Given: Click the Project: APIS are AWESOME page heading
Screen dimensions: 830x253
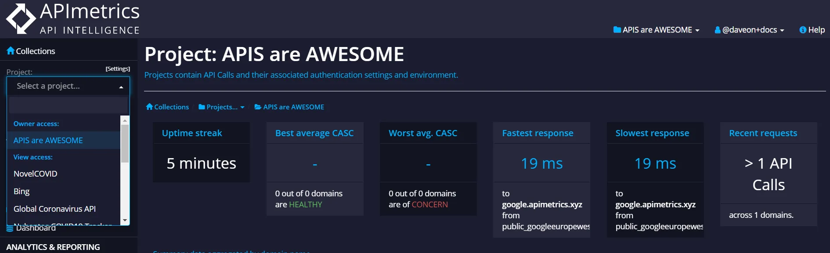Looking at the screenshot, I should click(x=274, y=54).
